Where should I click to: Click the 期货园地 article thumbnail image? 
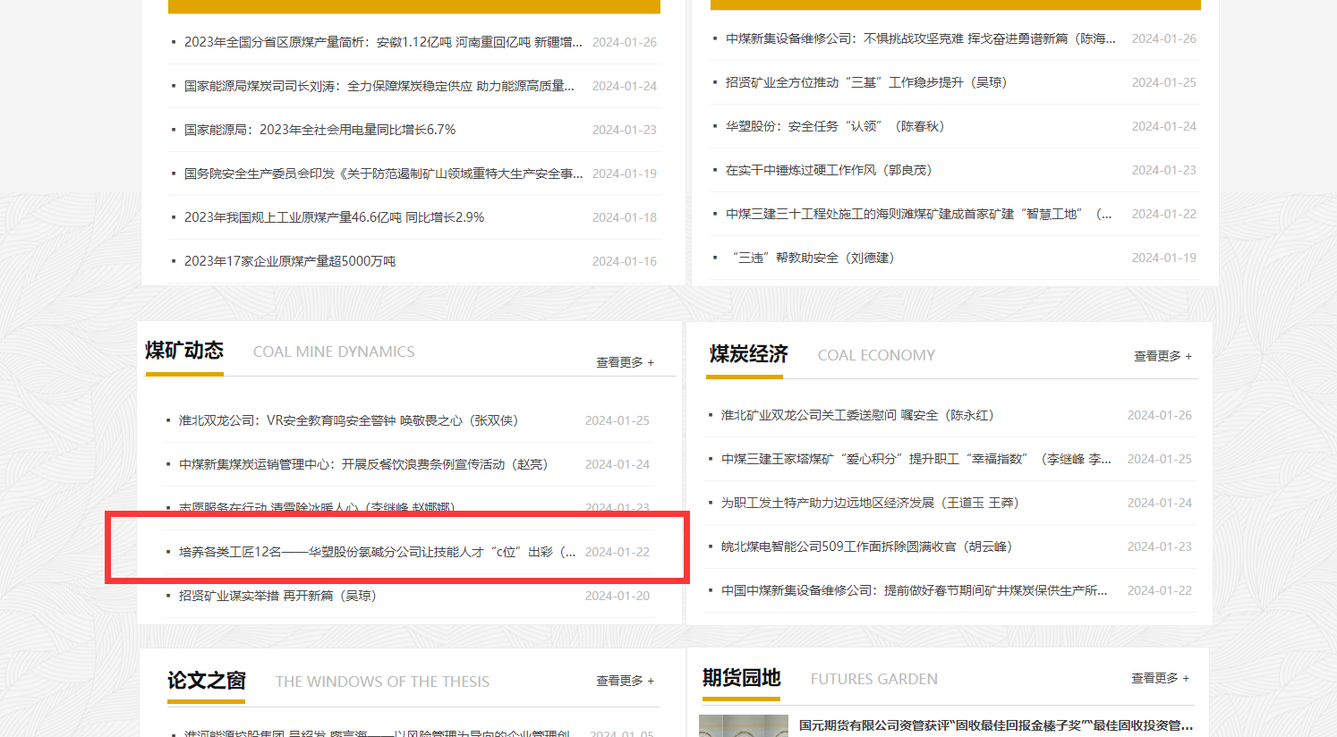[743, 725]
